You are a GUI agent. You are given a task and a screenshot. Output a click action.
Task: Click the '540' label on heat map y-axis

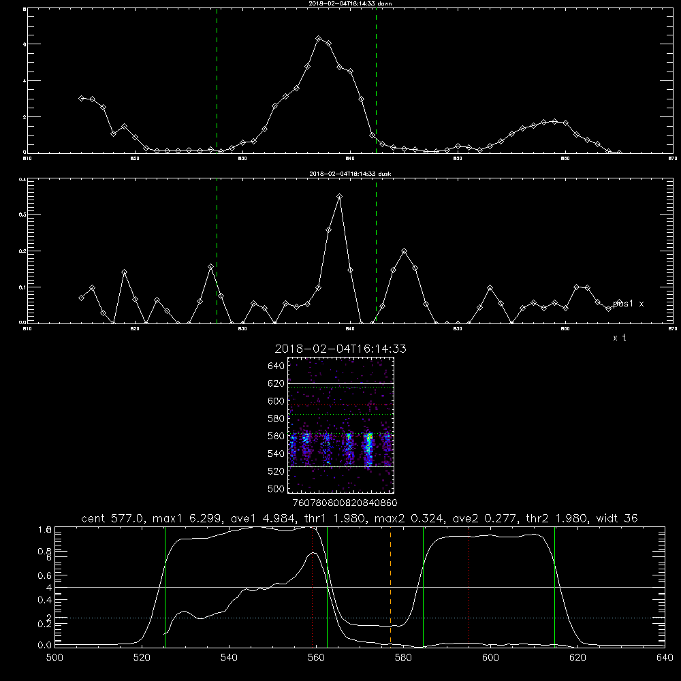tap(276, 454)
